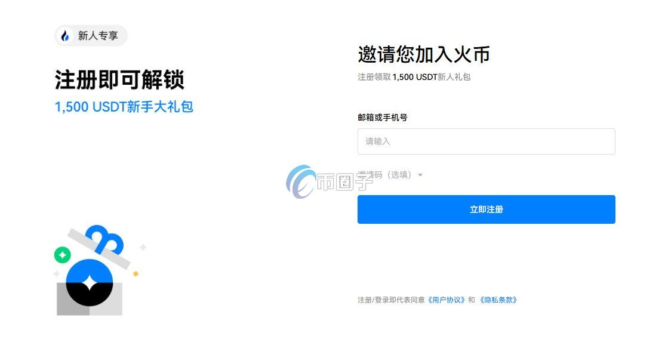Click the 邀请您加入火币 heading

coord(423,54)
